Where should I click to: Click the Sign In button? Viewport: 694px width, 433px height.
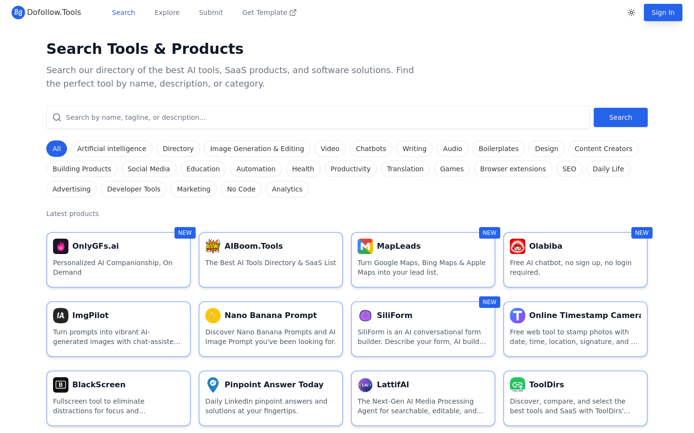point(663,13)
